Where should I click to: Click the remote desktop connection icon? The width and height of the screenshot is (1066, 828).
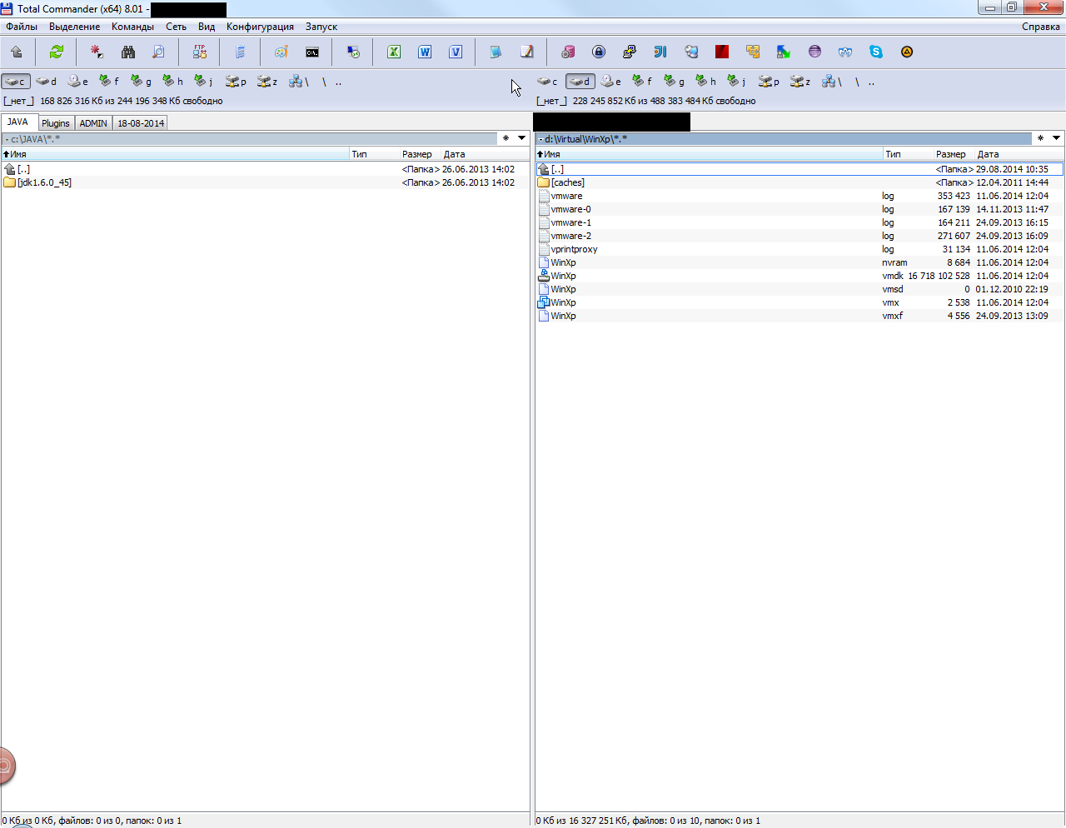point(353,52)
